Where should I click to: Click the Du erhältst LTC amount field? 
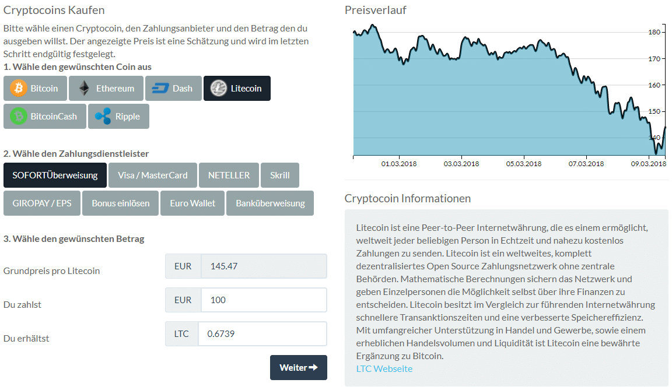[262, 333]
